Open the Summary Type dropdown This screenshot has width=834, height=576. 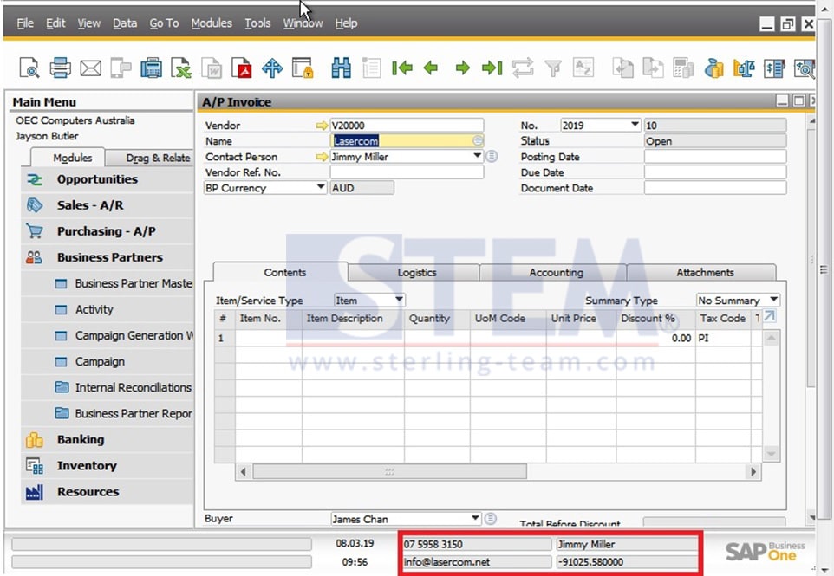(x=774, y=300)
